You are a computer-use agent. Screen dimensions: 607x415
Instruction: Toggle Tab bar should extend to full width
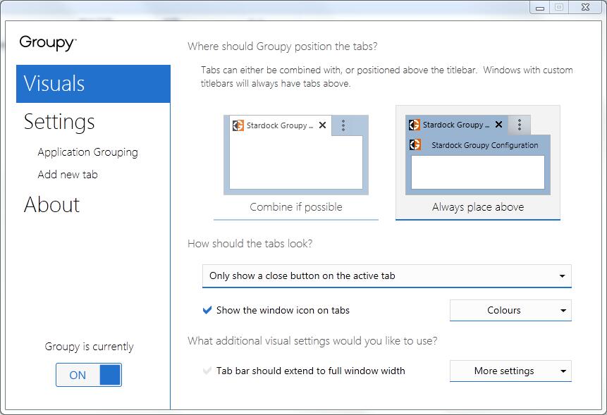click(207, 371)
